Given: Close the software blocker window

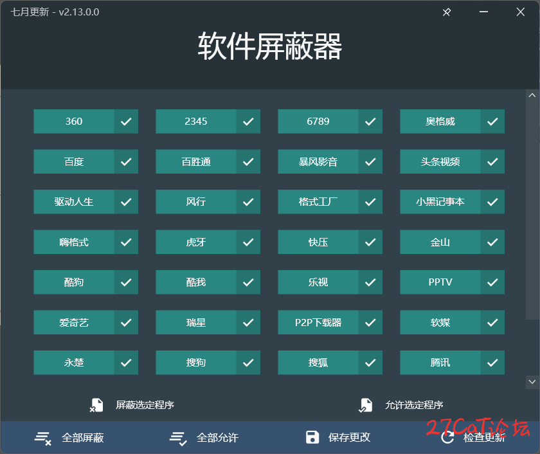Looking at the screenshot, I should [520, 12].
